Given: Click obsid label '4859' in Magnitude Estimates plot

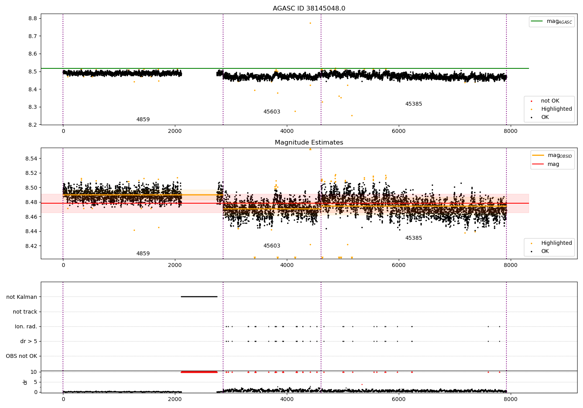Looking at the screenshot, I should coord(143,254).
